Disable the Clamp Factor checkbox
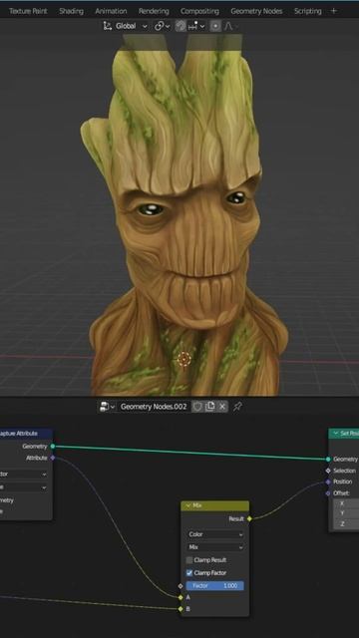This screenshot has height=638, width=359. tap(189, 573)
